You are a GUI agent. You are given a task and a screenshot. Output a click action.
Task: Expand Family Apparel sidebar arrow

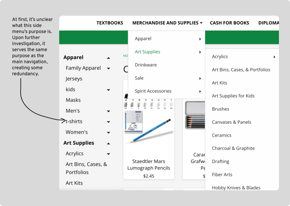(108, 68)
